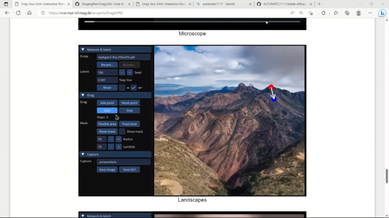Open the browser home page

pyautogui.click(x=29, y=13)
